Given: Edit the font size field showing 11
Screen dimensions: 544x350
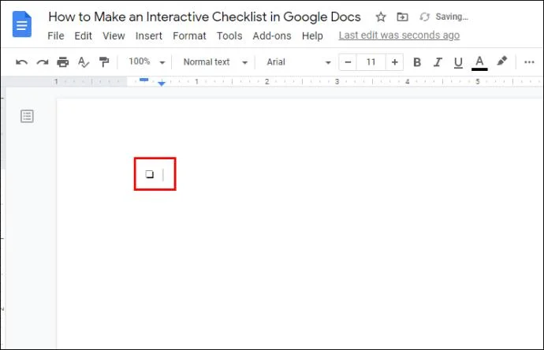Looking at the screenshot, I should [x=371, y=62].
